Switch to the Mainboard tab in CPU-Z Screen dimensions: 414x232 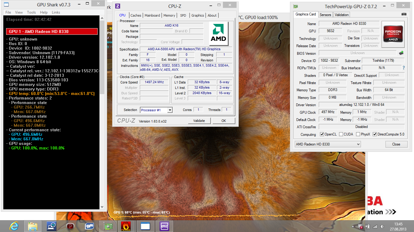152,15
